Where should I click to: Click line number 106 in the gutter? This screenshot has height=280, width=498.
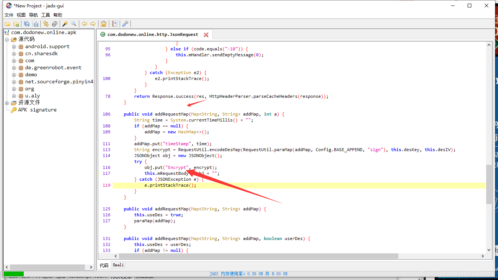click(107, 114)
